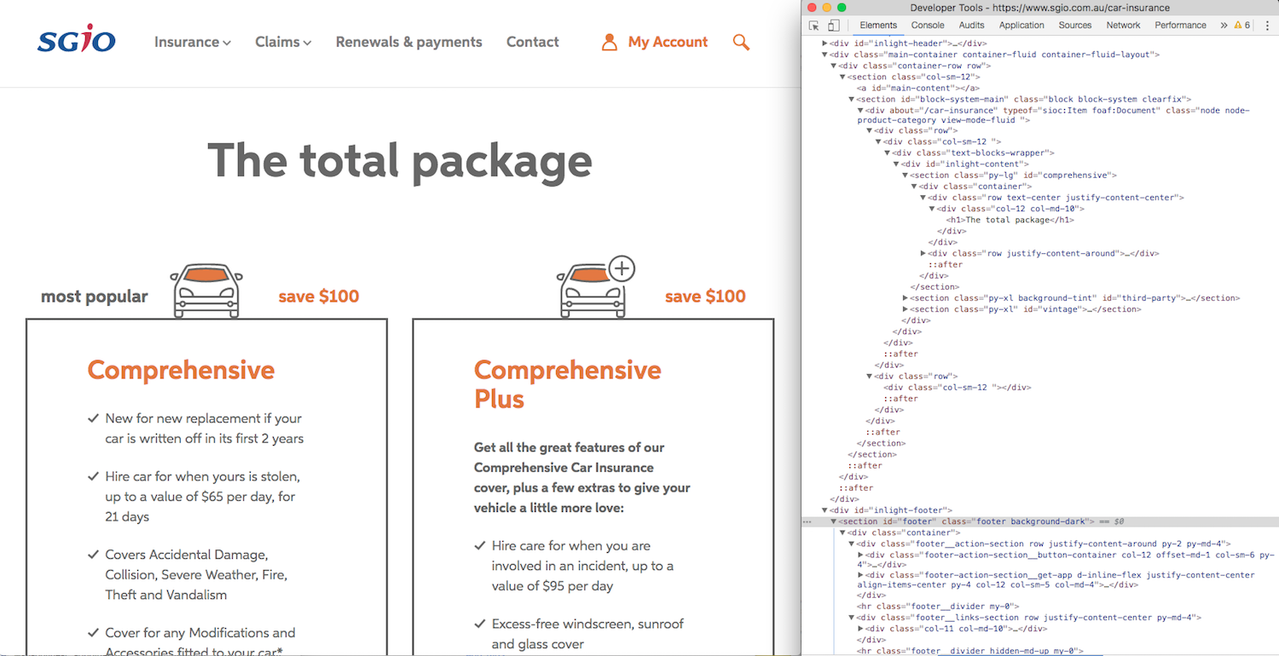The height and width of the screenshot is (656, 1279).
Task: Open the Insurance dropdown menu
Action: point(193,42)
